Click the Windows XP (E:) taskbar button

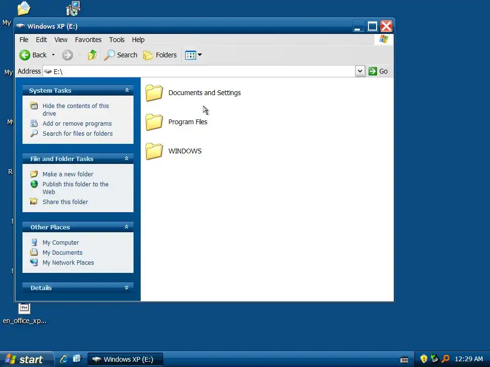(x=125, y=359)
